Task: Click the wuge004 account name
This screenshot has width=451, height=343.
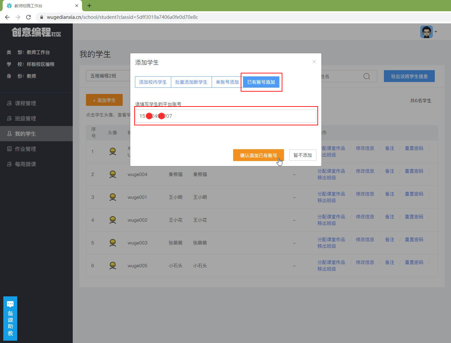Action: [x=138, y=174]
